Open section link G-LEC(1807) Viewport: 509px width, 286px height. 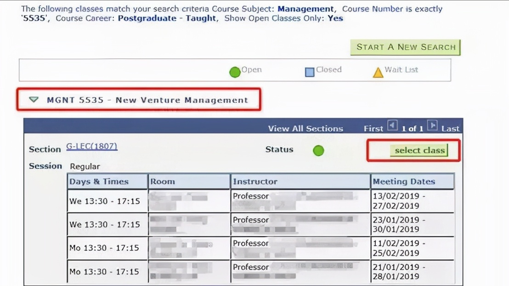[92, 146]
